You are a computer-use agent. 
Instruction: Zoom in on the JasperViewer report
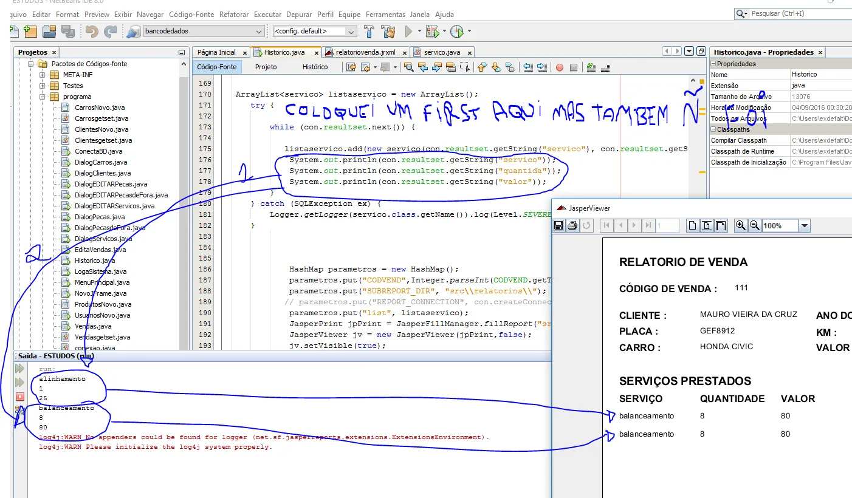tap(740, 226)
